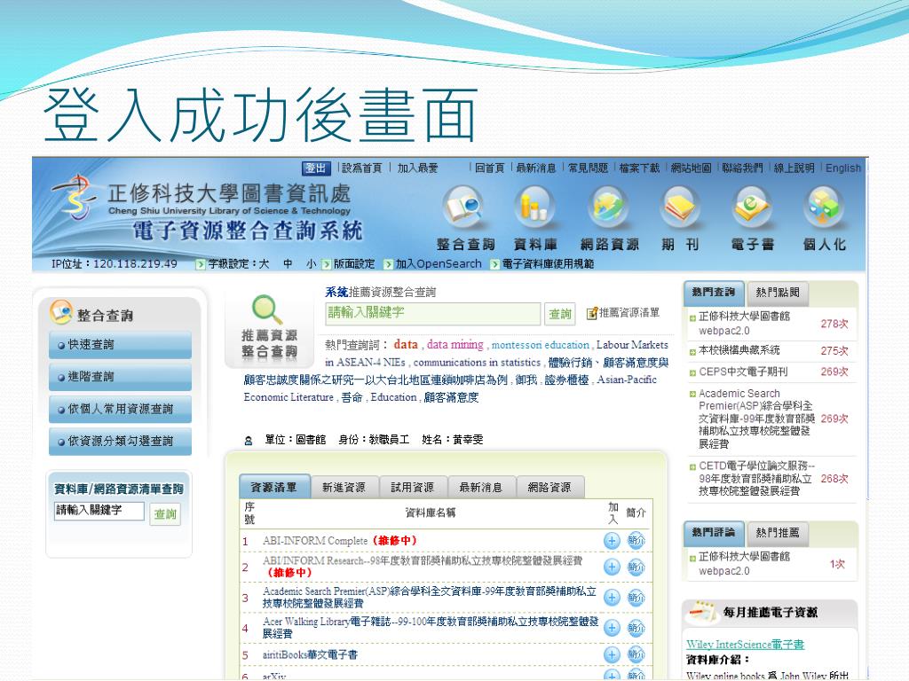
Task: Click 查詢 button next to recommended search field
Action: point(560,314)
